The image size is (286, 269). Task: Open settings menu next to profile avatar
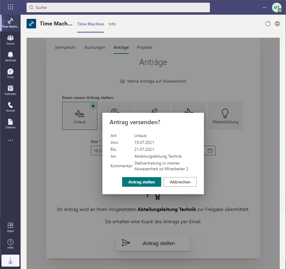click(265, 7)
